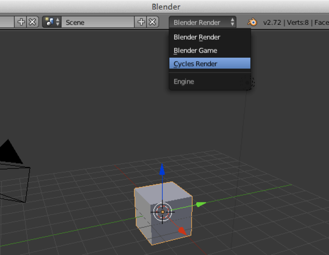Image resolution: width=329 pixels, height=255 pixels.
Task: Add a new scene with the plus beside Scene
Action: 141,22
